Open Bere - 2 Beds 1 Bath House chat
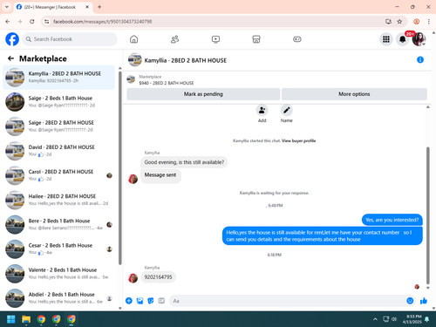 tap(58, 224)
